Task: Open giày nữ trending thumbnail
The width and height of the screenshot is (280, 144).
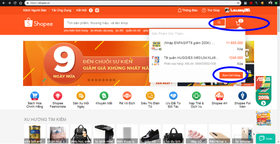Action: (x=150, y=134)
